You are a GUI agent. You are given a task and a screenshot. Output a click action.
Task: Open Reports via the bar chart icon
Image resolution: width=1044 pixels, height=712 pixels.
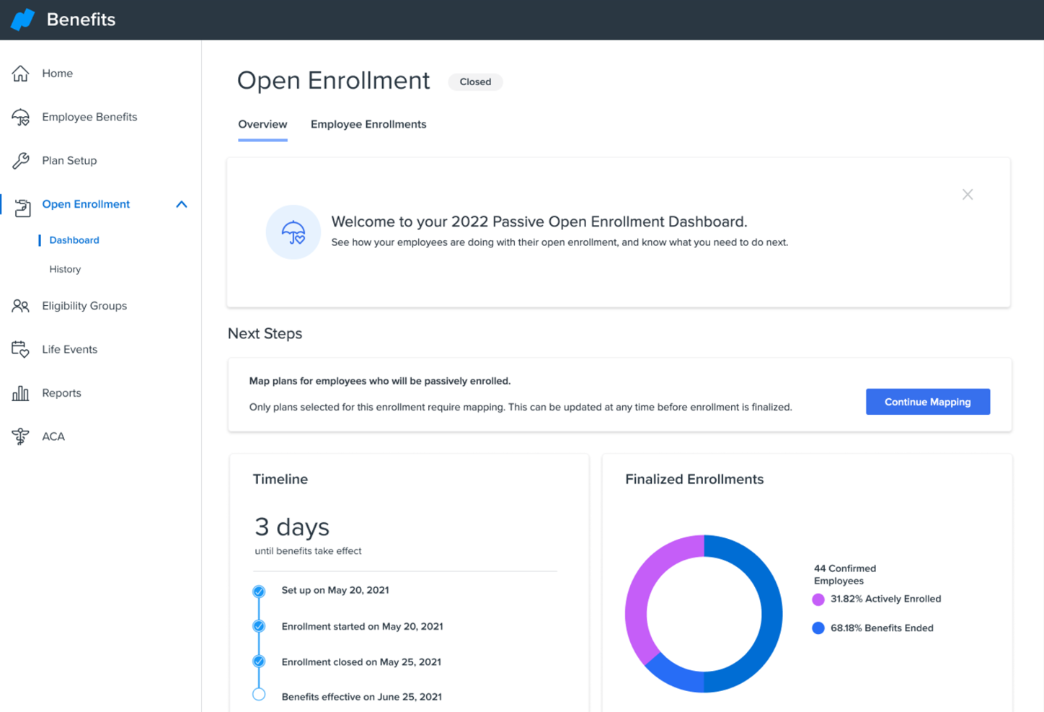20,392
